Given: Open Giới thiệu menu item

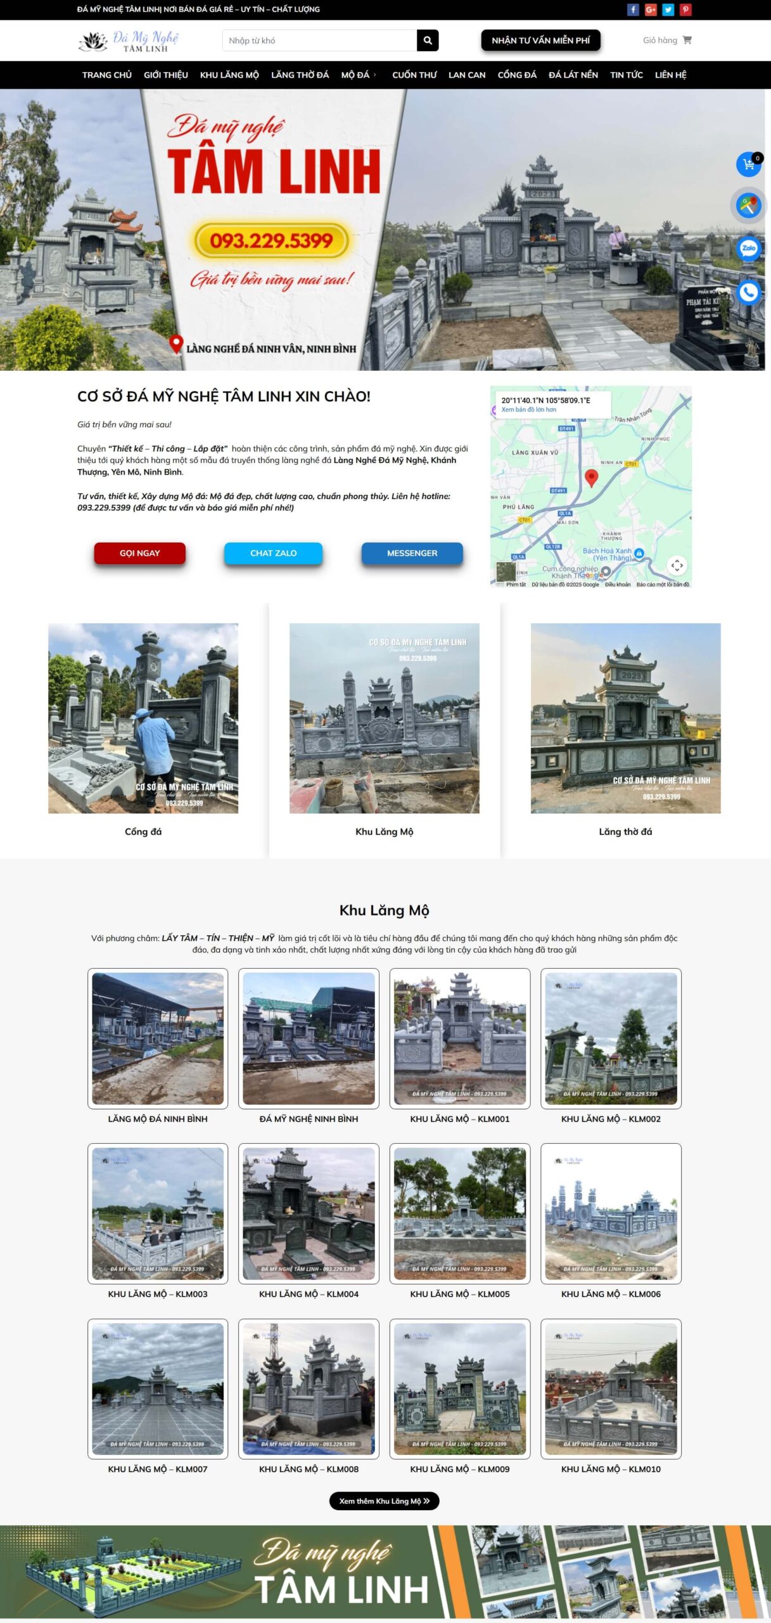Looking at the screenshot, I should click(166, 75).
